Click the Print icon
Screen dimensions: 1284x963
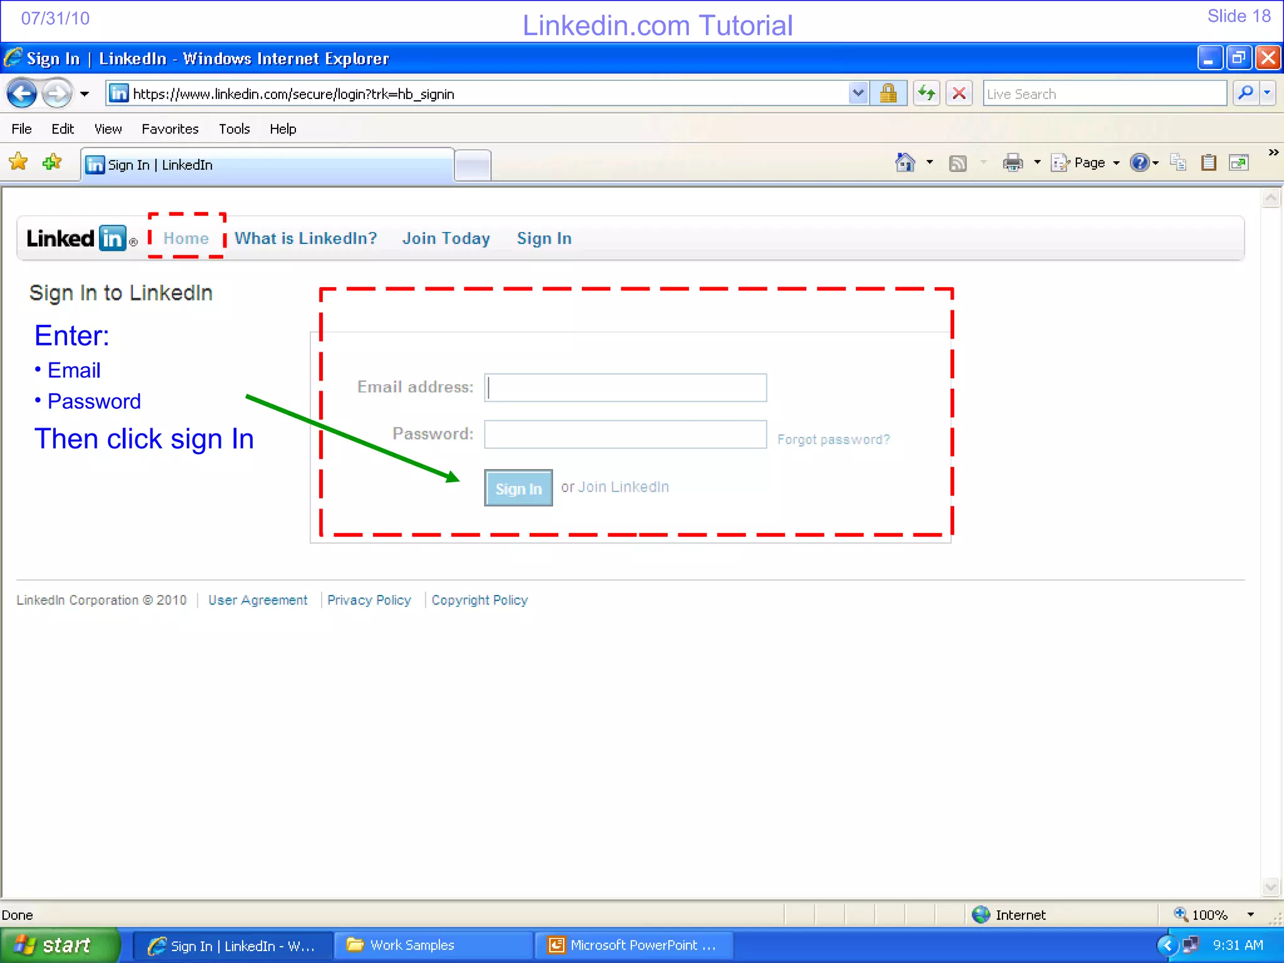pos(1013,163)
